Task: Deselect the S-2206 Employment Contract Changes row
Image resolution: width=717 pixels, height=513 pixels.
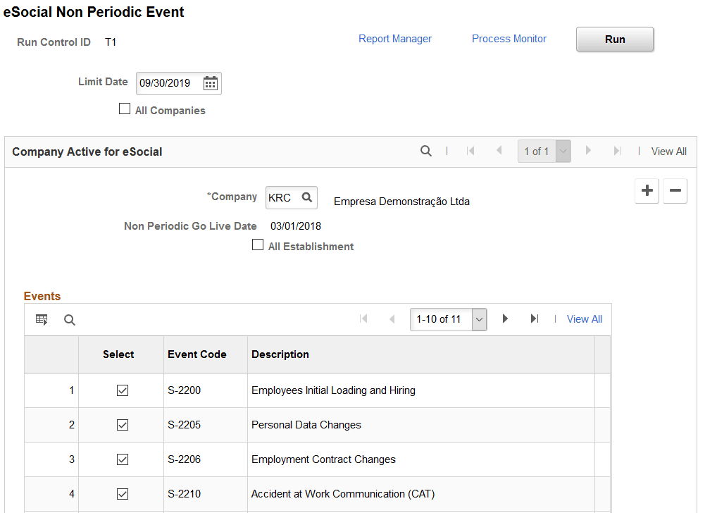Action: click(x=123, y=459)
